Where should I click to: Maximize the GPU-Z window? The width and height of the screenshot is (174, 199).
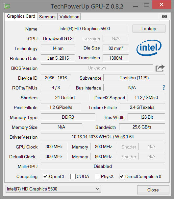(x=146, y=5)
